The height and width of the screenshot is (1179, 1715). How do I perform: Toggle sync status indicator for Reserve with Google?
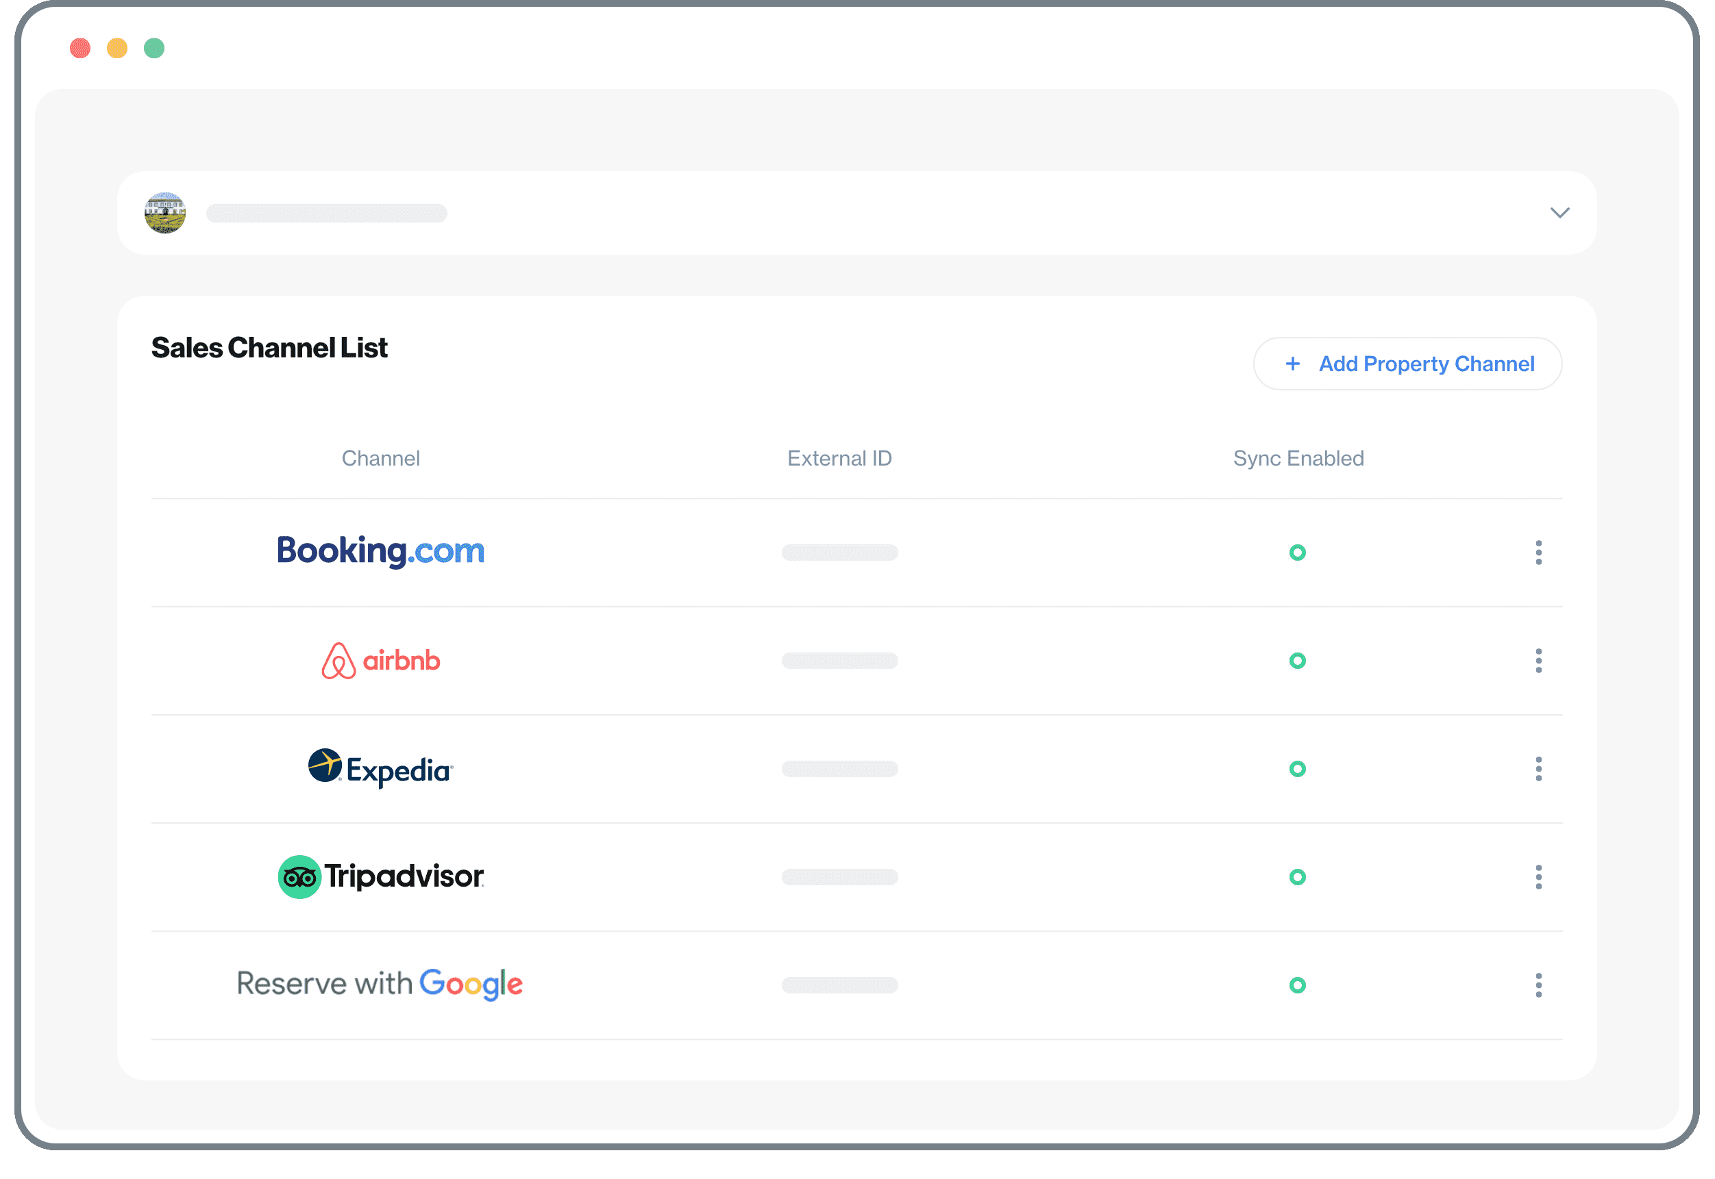point(1297,985)
